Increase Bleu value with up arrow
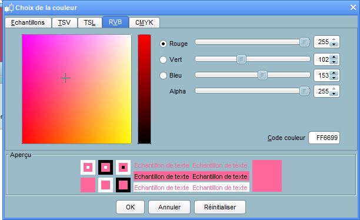The image size is (360, 220). (x=334, y=73)
